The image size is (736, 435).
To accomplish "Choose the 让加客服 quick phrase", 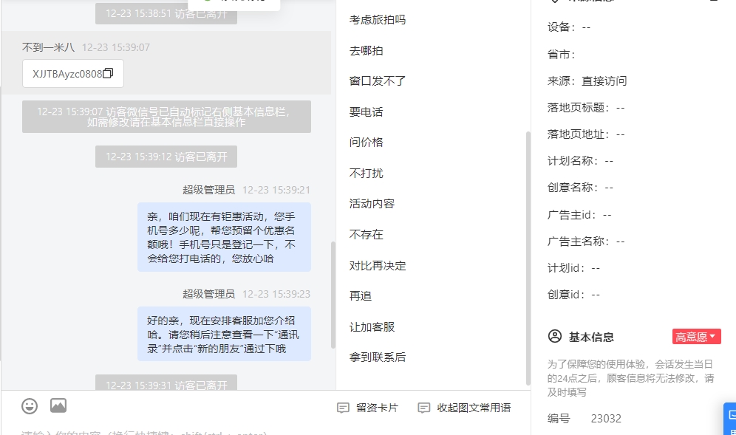I will click(372, 327).
